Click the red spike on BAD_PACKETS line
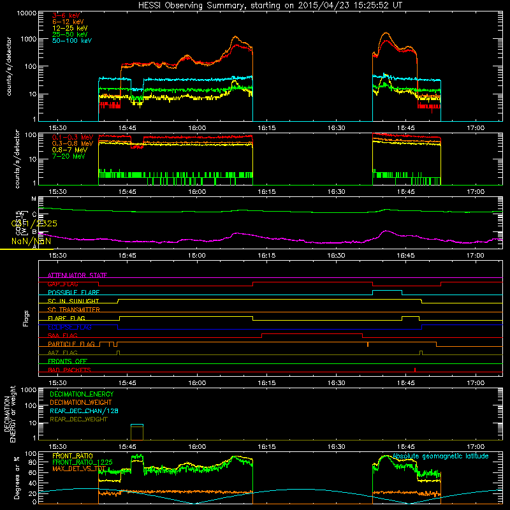The image size is (510, 510). tap(415, 370)
